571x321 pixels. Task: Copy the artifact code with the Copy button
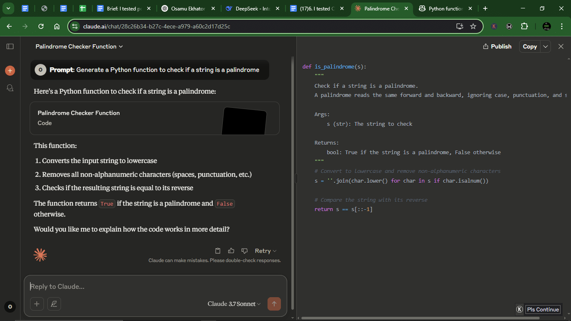[x=530, y=46]
